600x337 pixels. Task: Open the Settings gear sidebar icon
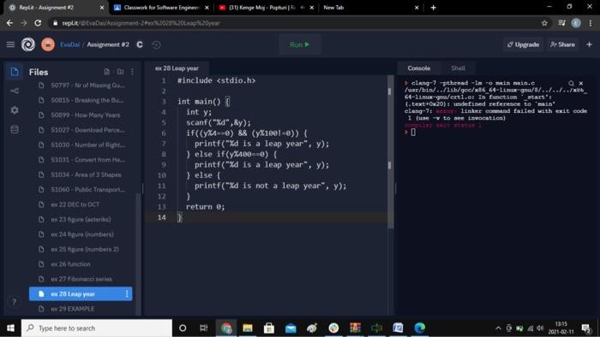15,110
